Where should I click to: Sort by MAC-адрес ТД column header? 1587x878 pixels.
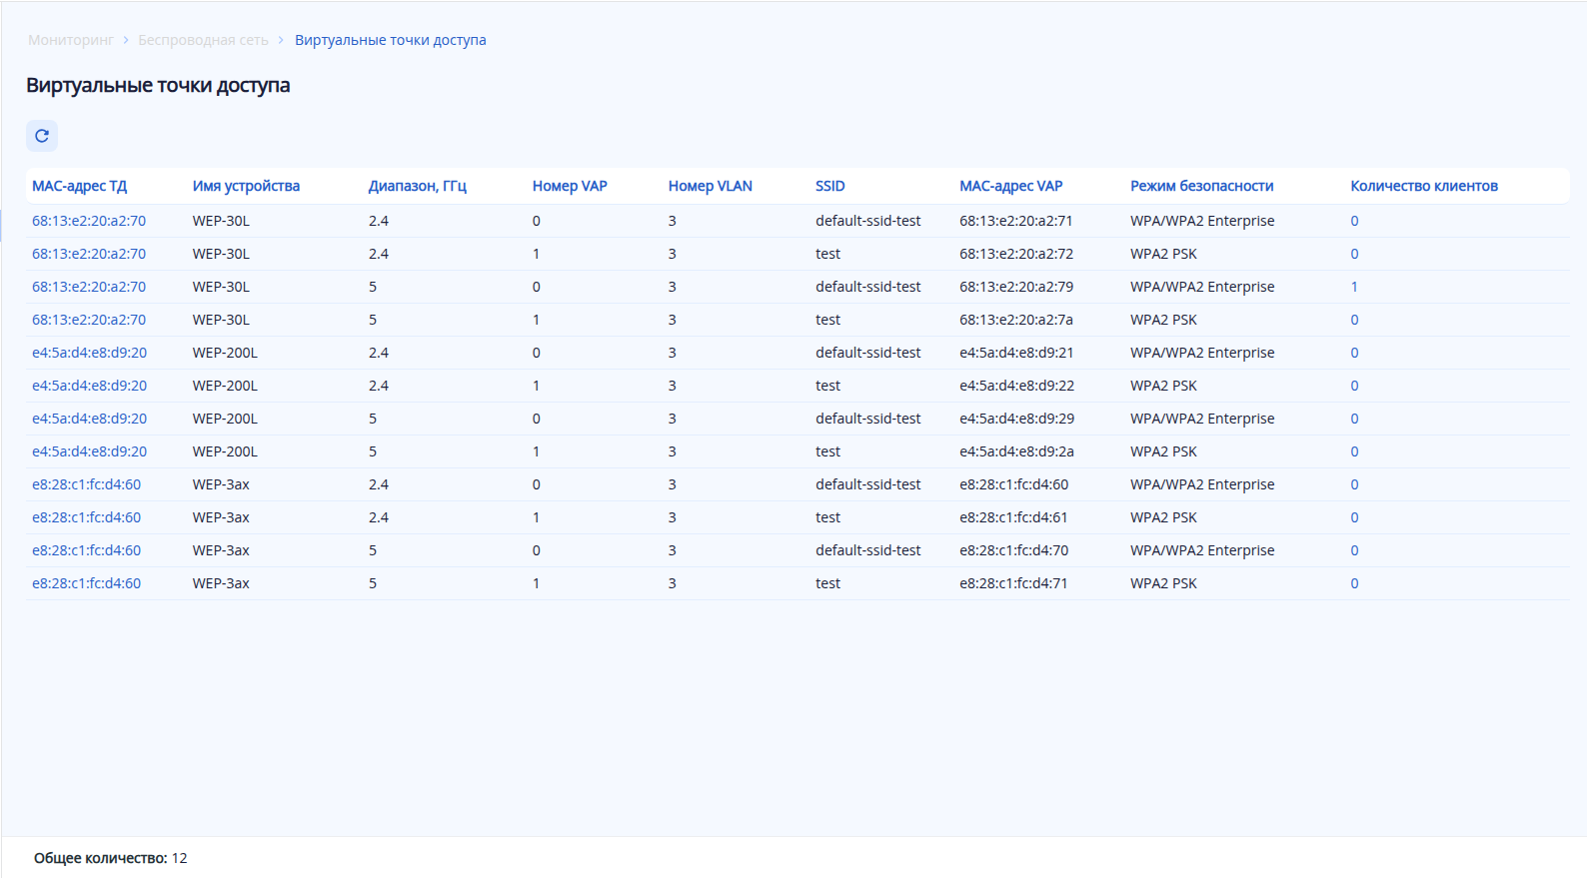(80, 186)
